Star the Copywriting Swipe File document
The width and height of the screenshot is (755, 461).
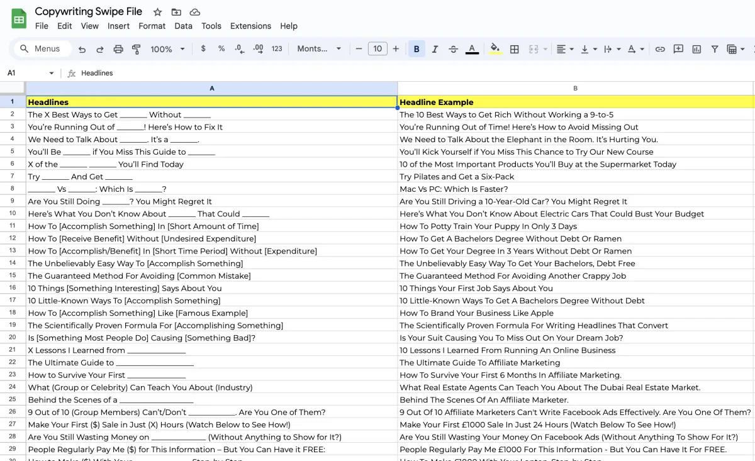tap(157, 12)
